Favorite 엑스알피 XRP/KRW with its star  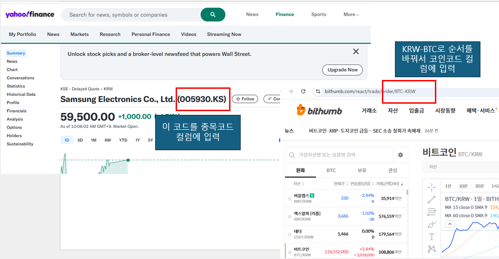point(289,216)
